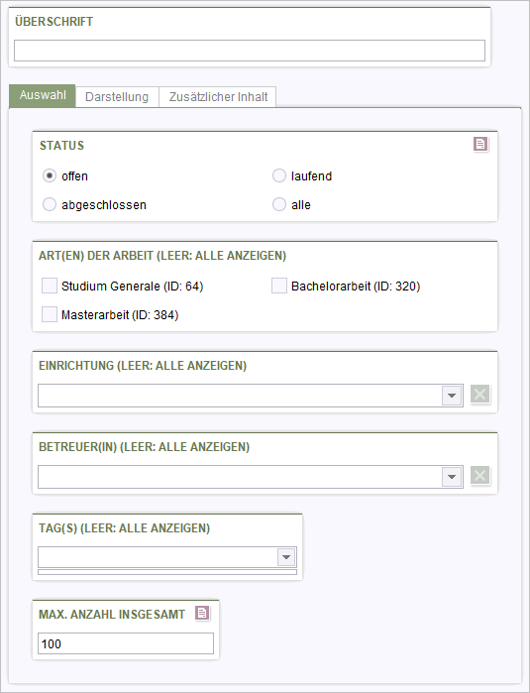Screen dimensions: 530x693
Task: Clear the Betreuer(in) selection with X icon
Action: pyautogui.click(x=480, y=475)
